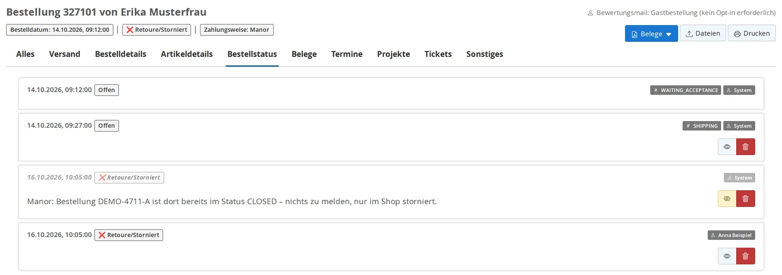Delete the SHIPPING status entry
Image resolution: width=782 pixels, height=275 pixels.
746,147
